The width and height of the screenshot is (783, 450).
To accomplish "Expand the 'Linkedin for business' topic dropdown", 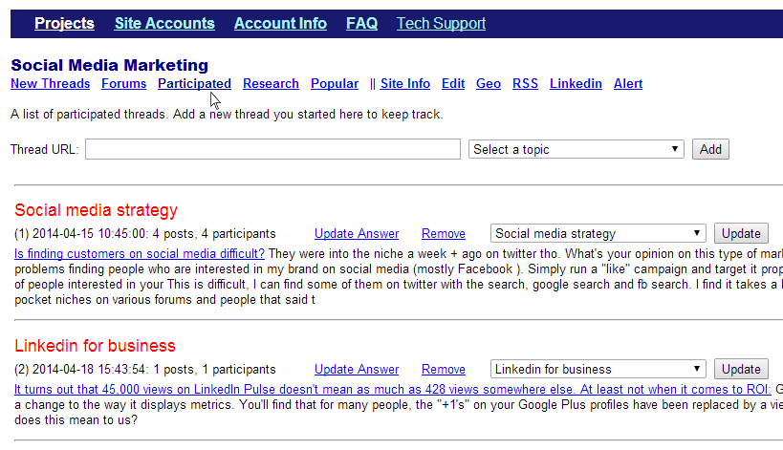I will 598,369.
